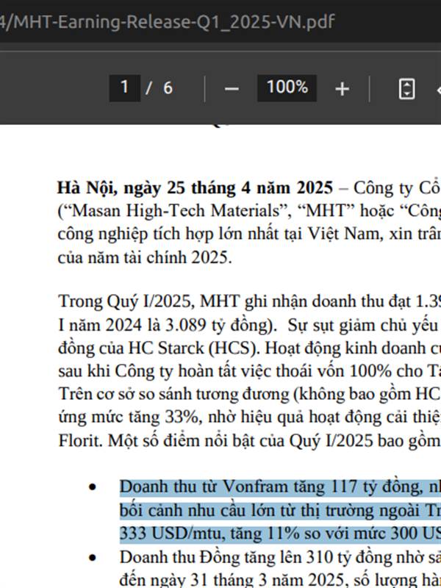Click the page number field showing 1

click(124, 88)
